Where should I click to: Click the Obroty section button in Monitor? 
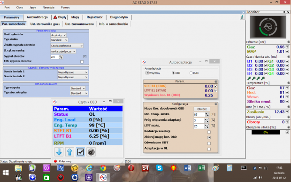289,117
